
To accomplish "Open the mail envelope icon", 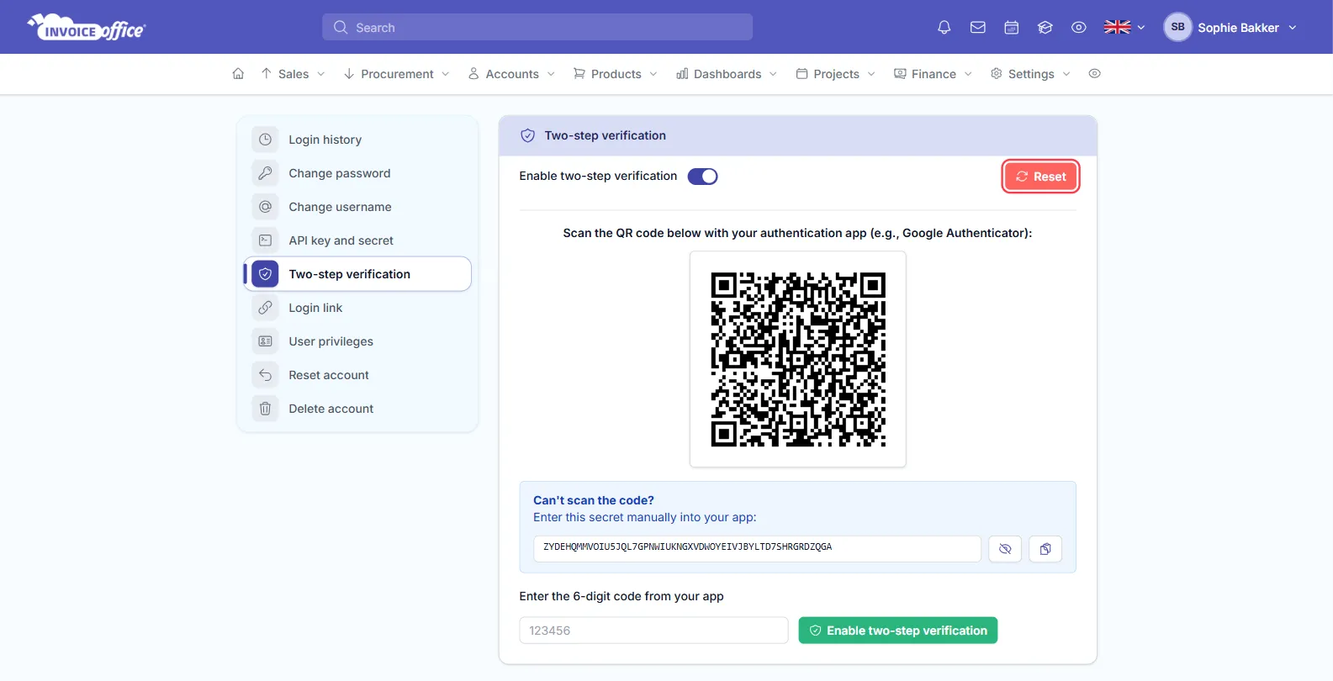I will [978, 28].
